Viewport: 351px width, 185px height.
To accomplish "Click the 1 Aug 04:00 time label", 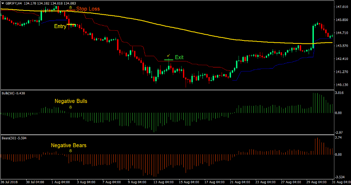I will click(x=60, y=182).
